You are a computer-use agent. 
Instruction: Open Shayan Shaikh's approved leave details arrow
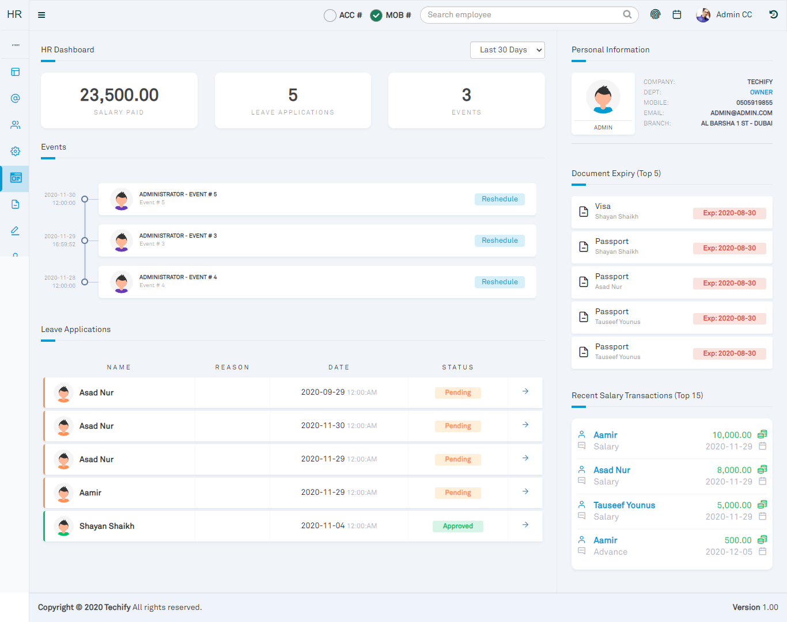pos(525,525)
